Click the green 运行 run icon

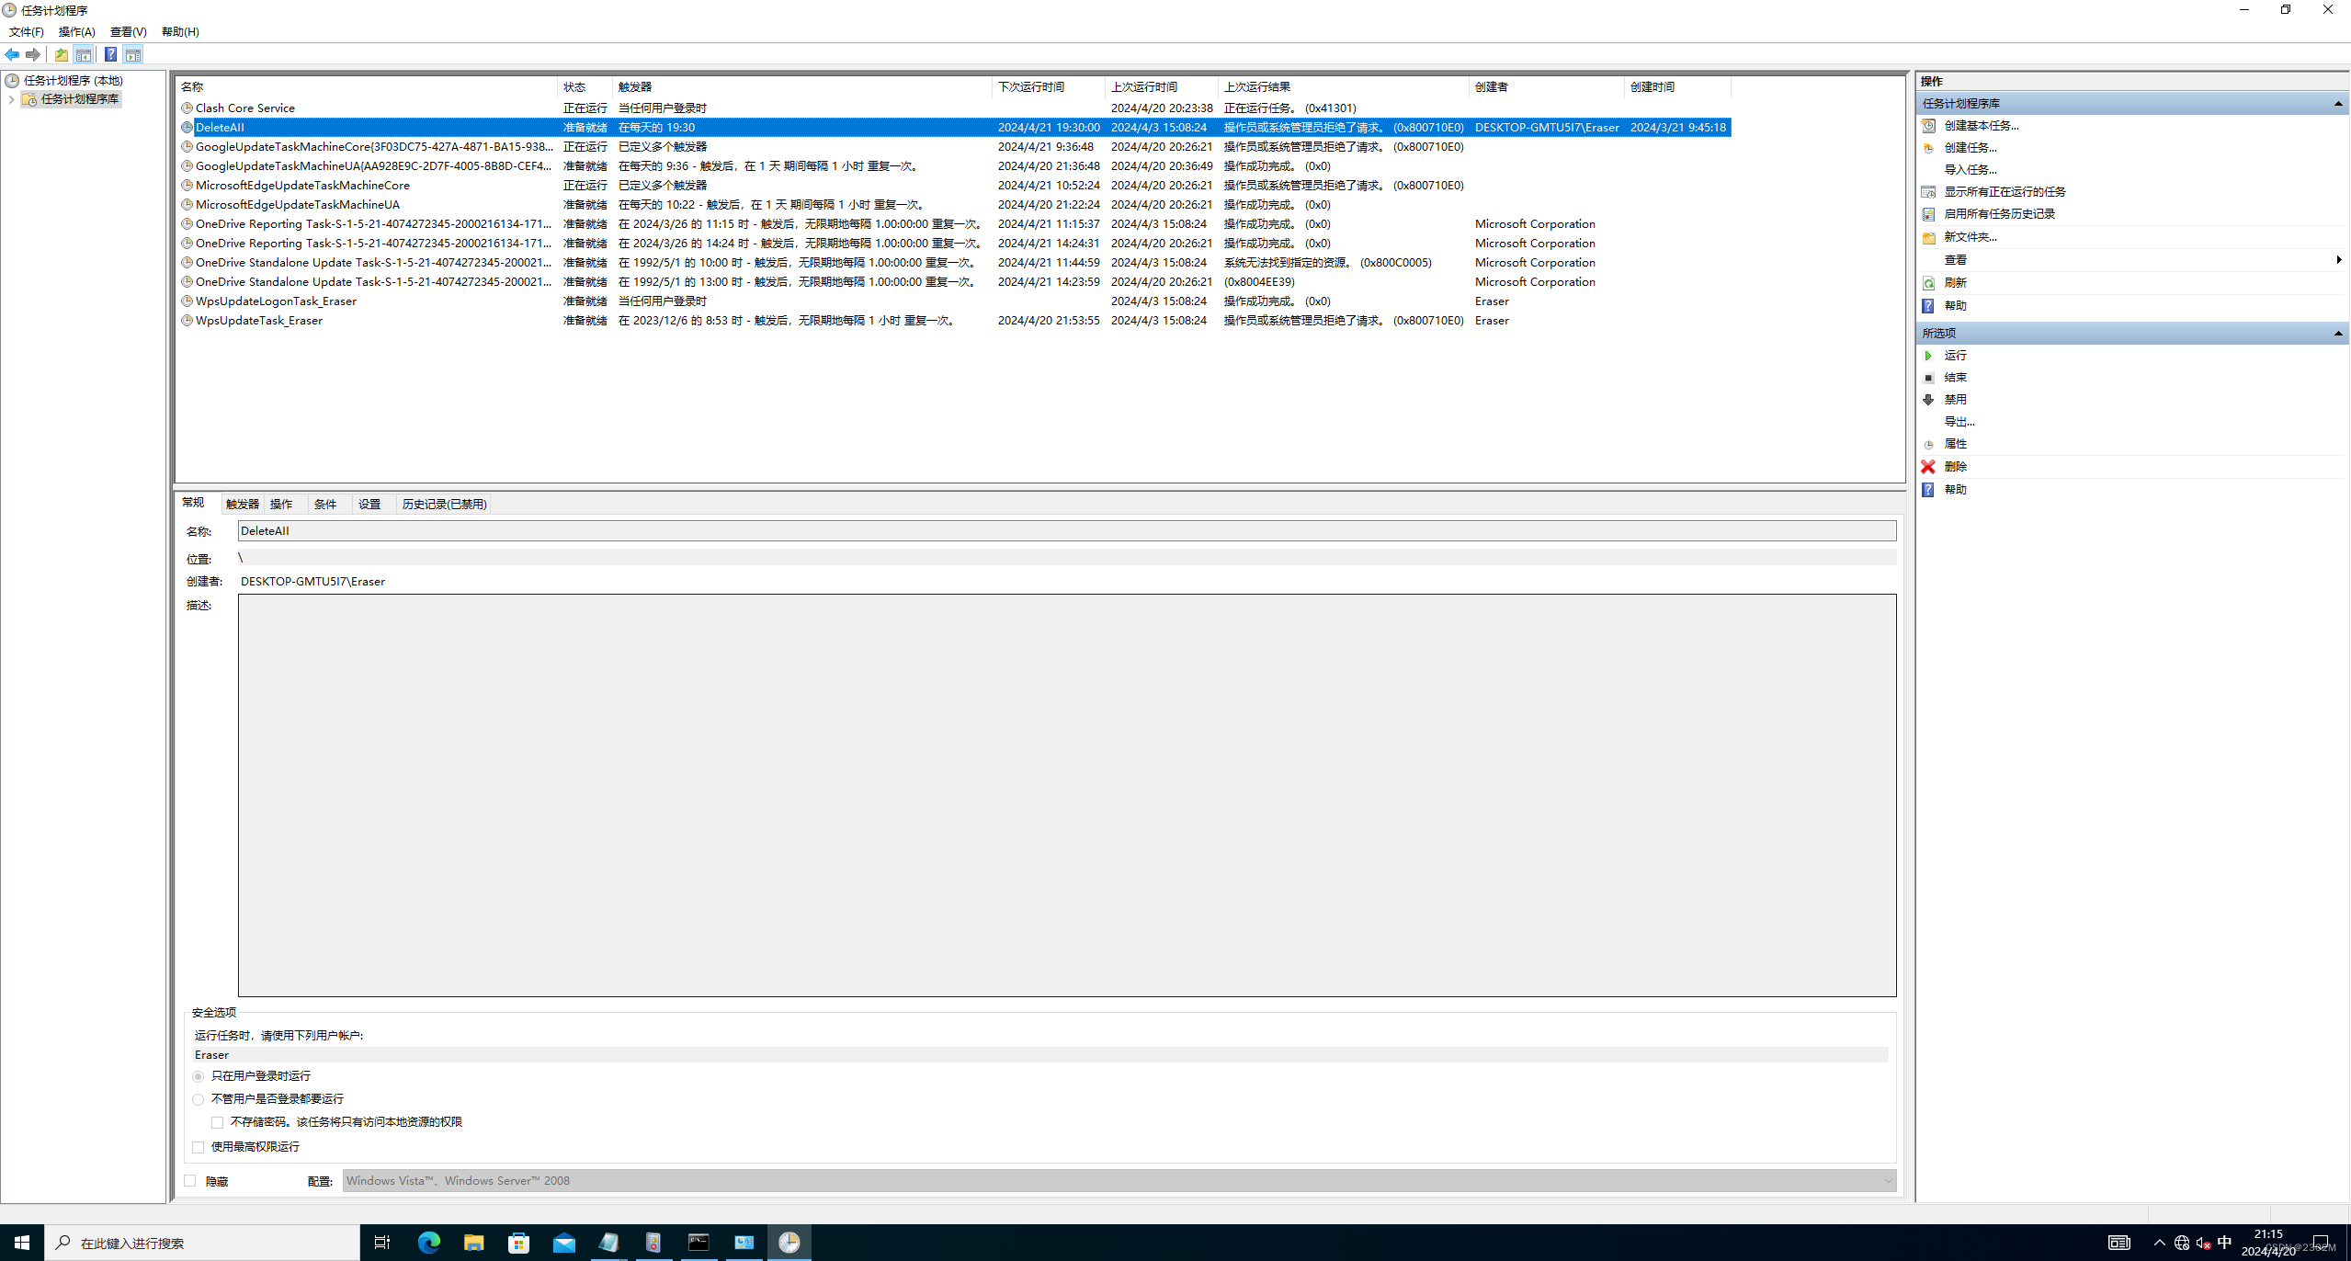[x=1928, y=356]
